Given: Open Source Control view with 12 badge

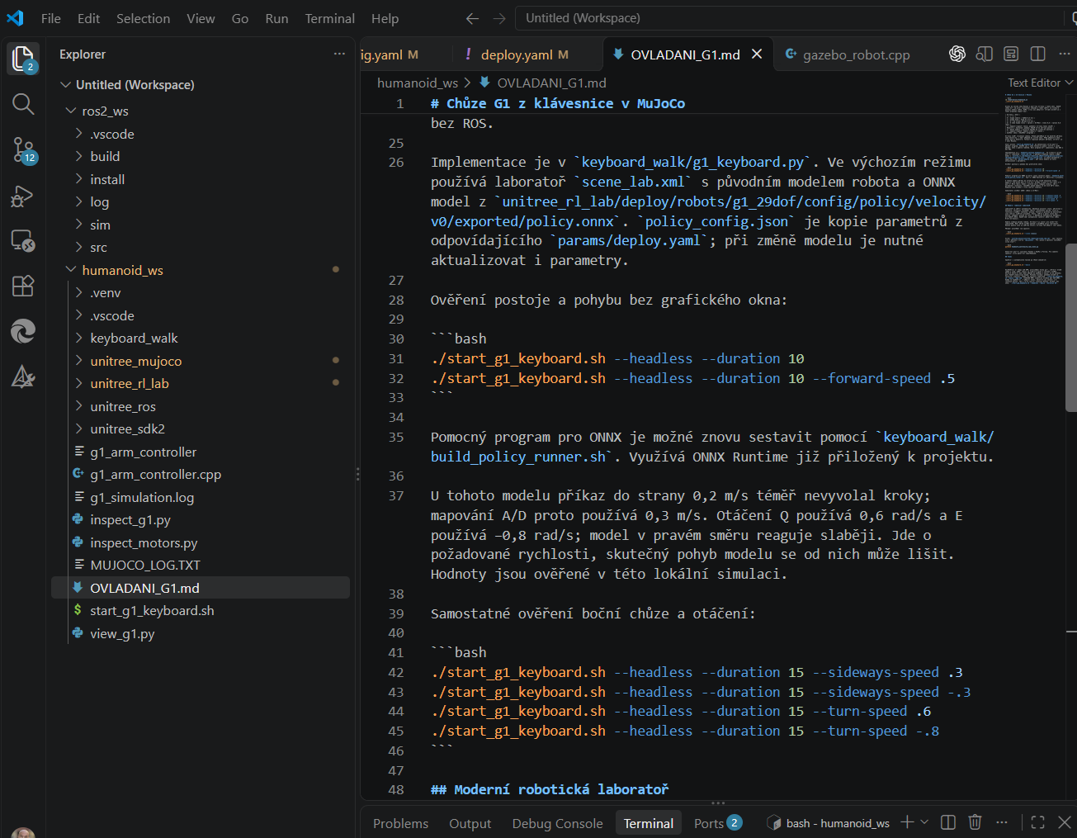Looking at the screenshot, I should pyautogui.click(x=22, y=149).
